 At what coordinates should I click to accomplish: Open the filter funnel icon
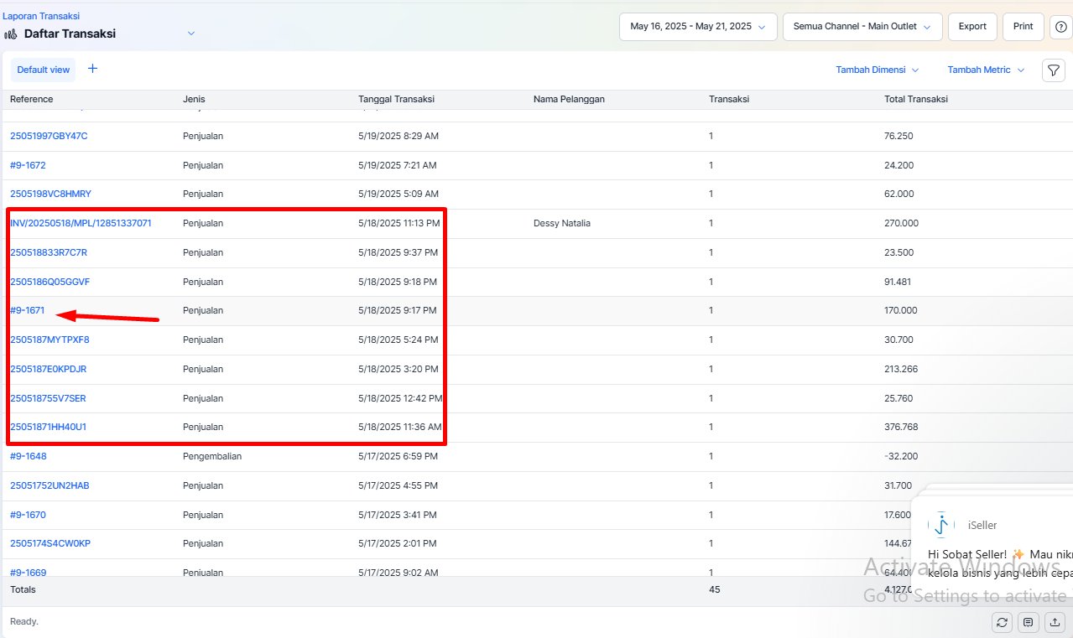click(x=1053, y=70)
